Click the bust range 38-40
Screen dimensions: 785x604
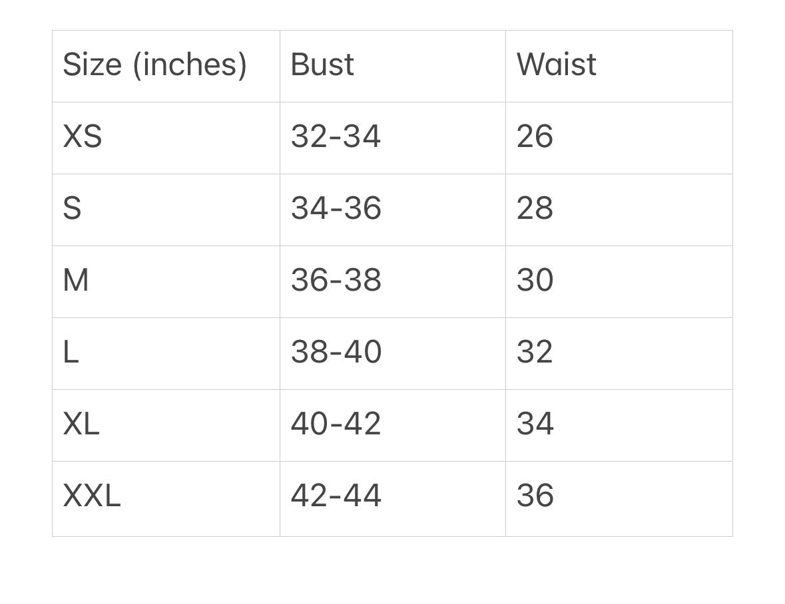336,353
